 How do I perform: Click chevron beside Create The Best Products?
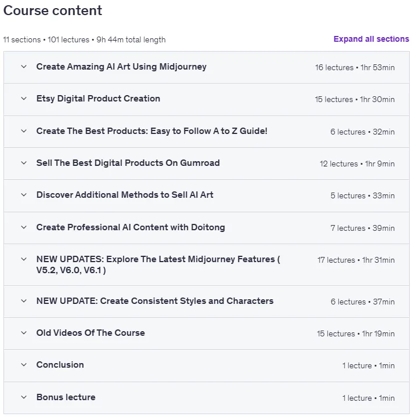point(24,131)
